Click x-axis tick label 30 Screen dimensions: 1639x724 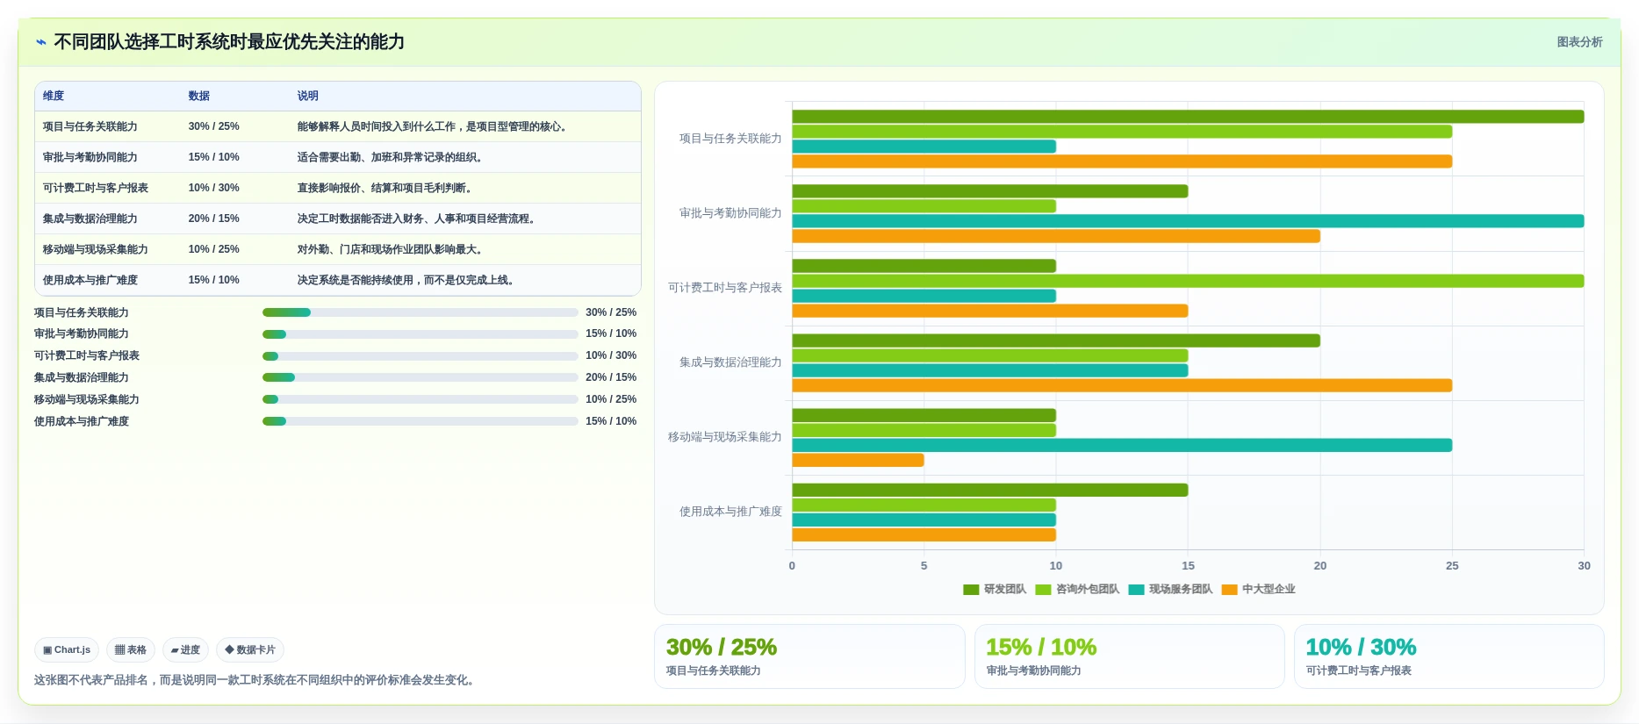coord(1584,566)
